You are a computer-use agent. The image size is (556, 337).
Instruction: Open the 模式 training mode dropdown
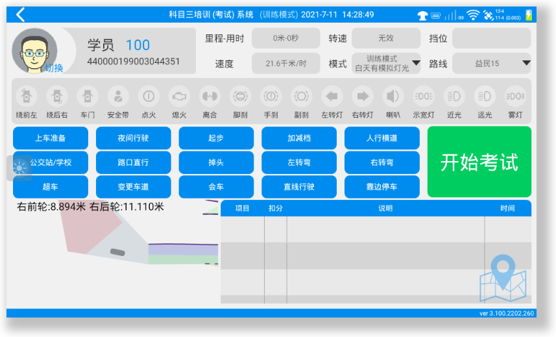pos(386,63)
